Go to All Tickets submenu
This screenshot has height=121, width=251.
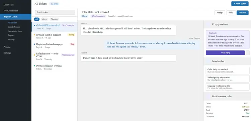[12, 23]
